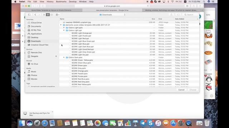
Task: Select All My Files in sidebar
Action: pos(36,30)
